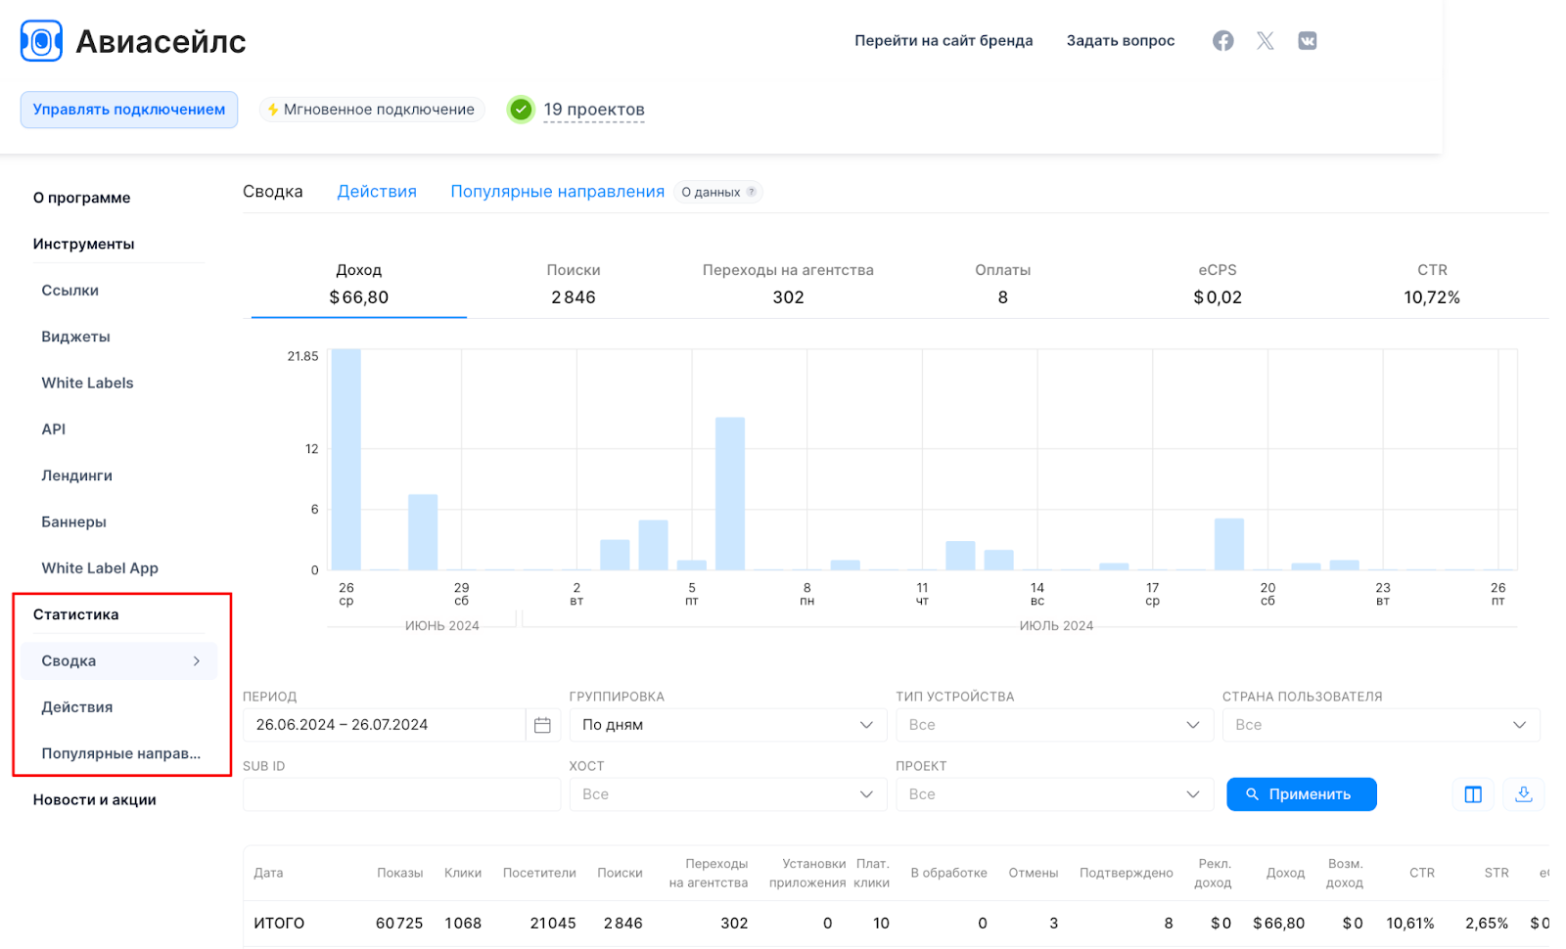Click the Инструменты sidebar heading

coord(83,244)
